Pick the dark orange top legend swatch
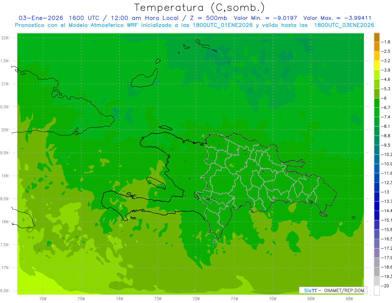 coord(377,37)
